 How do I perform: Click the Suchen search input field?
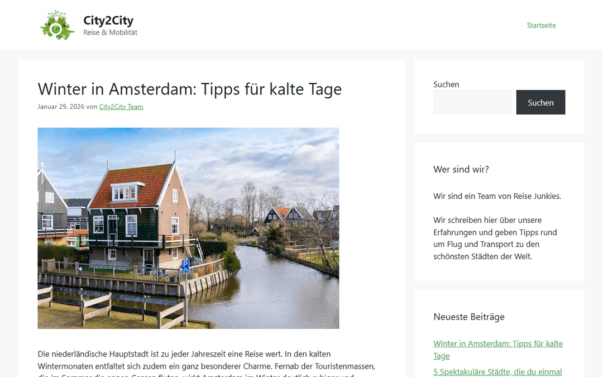tap(472, 102)
